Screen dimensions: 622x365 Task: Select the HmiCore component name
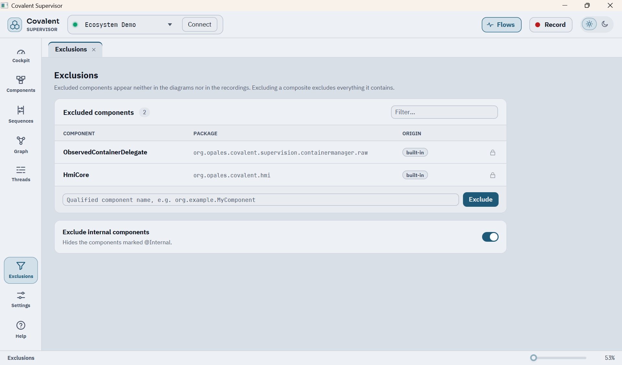click(x=76, y=175)
